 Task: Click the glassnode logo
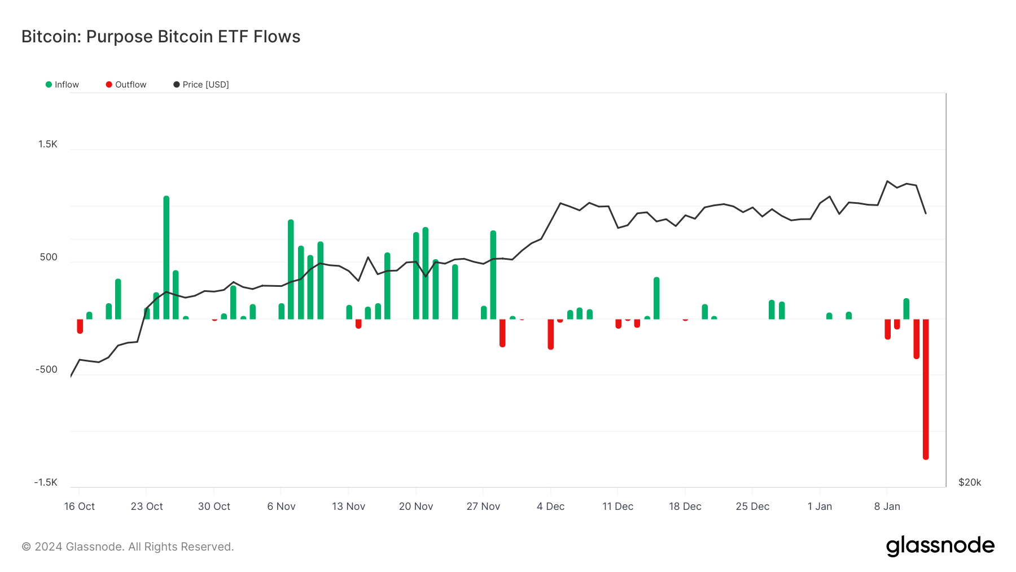click(940, 545)
